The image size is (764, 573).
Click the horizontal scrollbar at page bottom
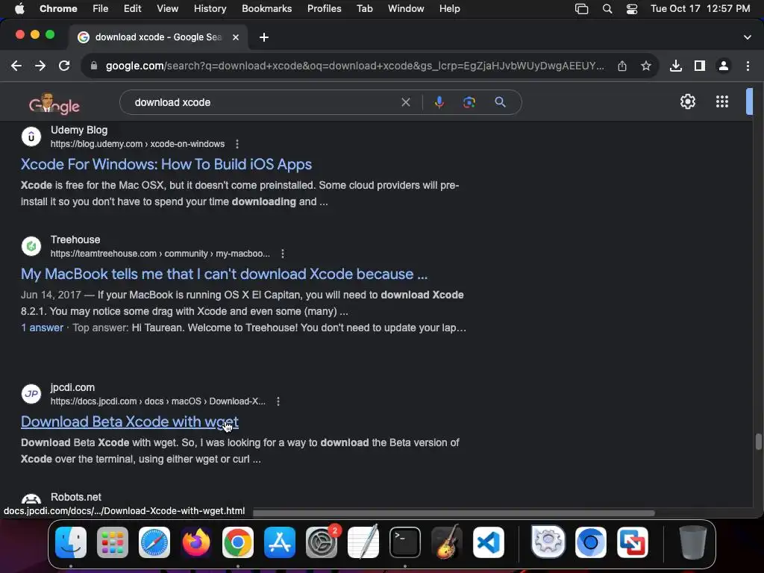click(x=454, y=513)
